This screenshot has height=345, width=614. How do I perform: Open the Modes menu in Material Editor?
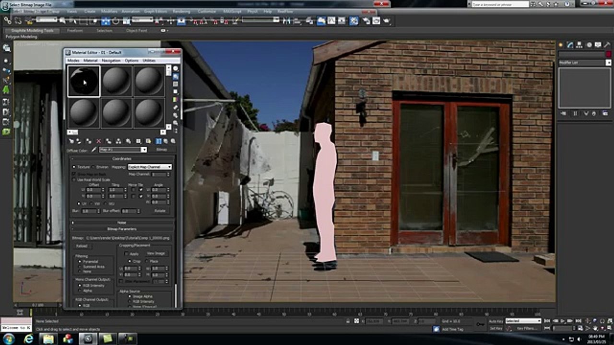(73, 60)
